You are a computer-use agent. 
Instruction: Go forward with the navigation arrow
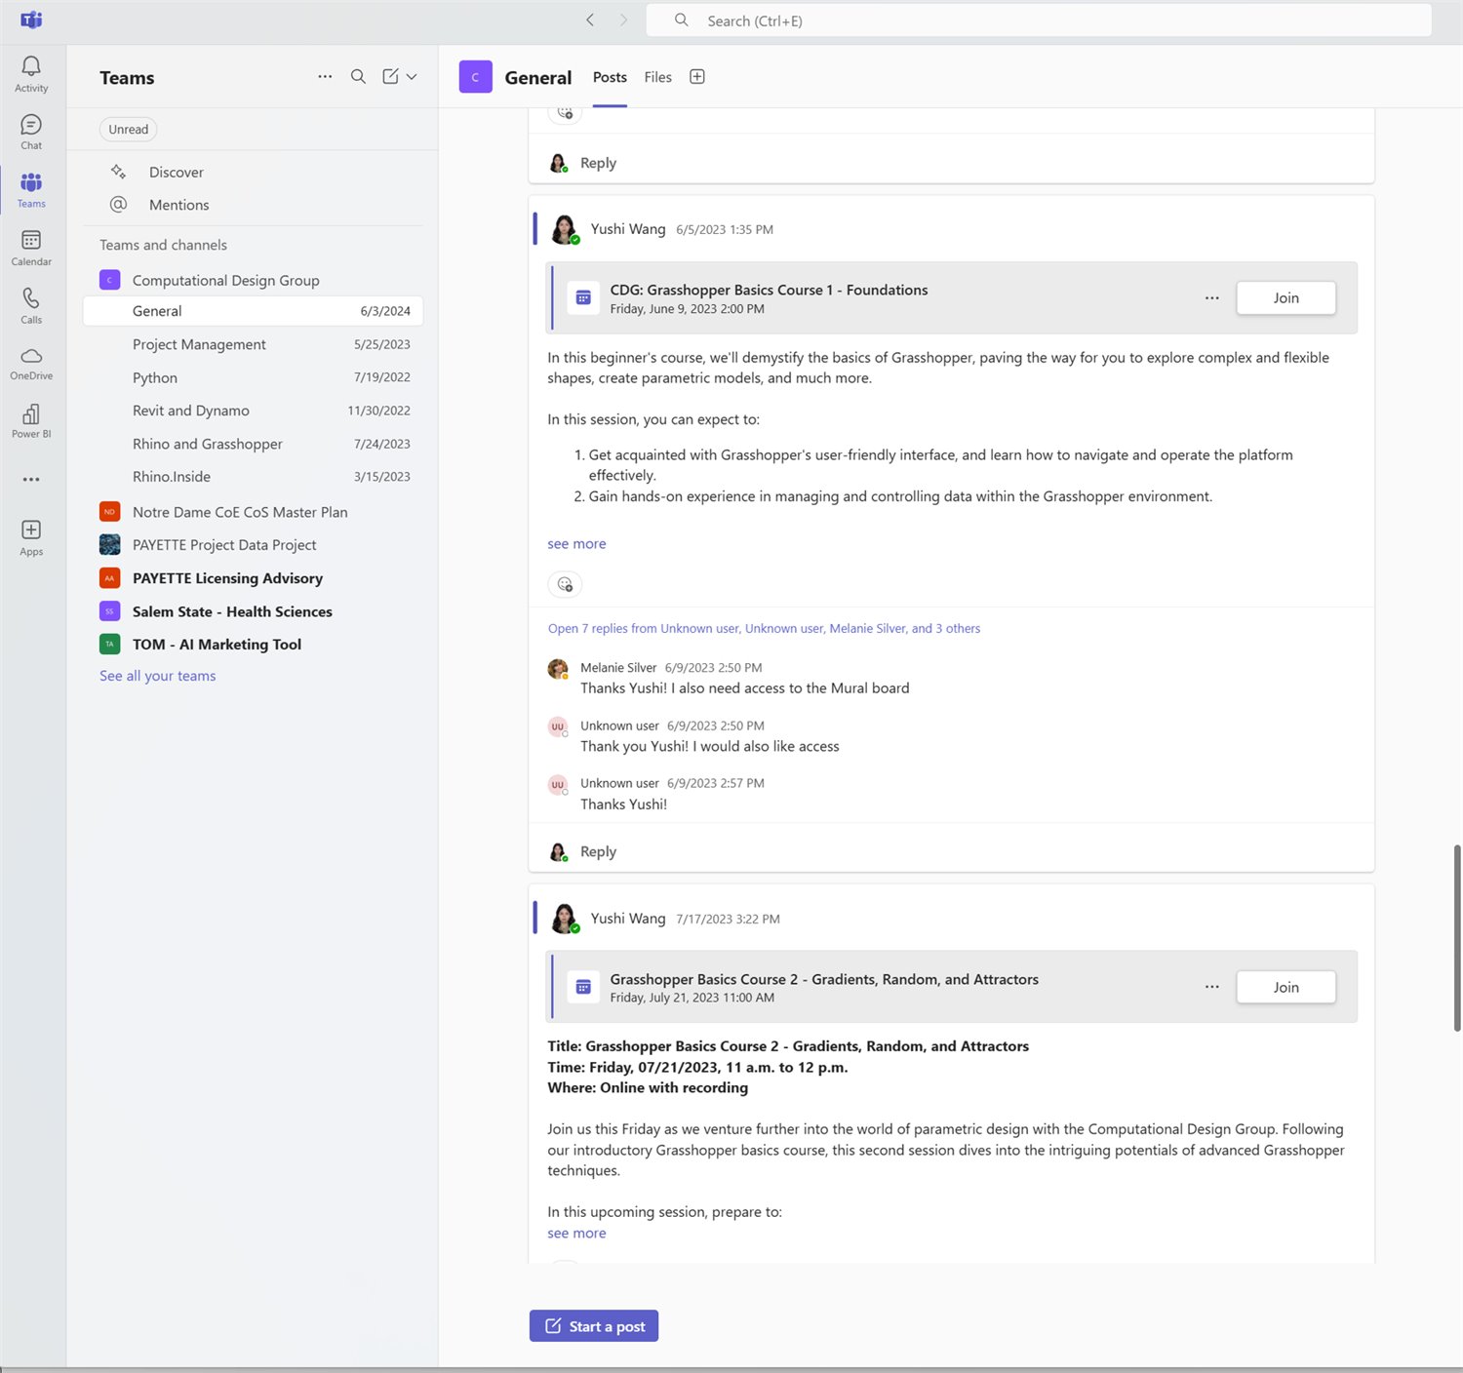click(623, 20)
